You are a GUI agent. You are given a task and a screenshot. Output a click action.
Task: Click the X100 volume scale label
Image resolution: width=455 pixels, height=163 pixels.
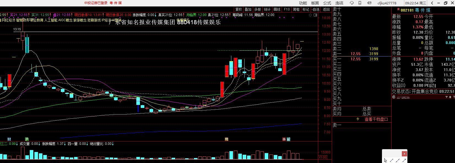click(323, 157)
